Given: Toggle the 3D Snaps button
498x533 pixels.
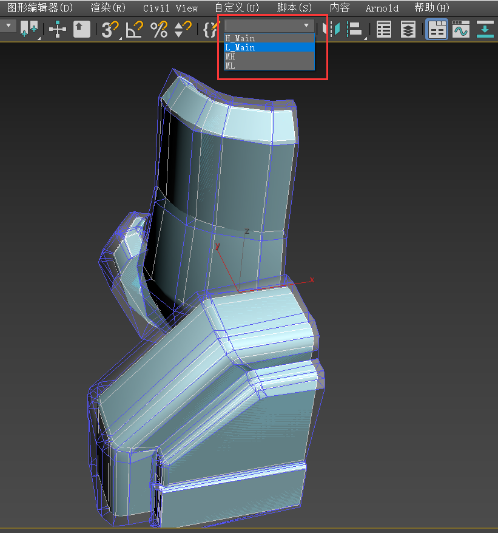Looking at the screenshot, I should (109, 29).
